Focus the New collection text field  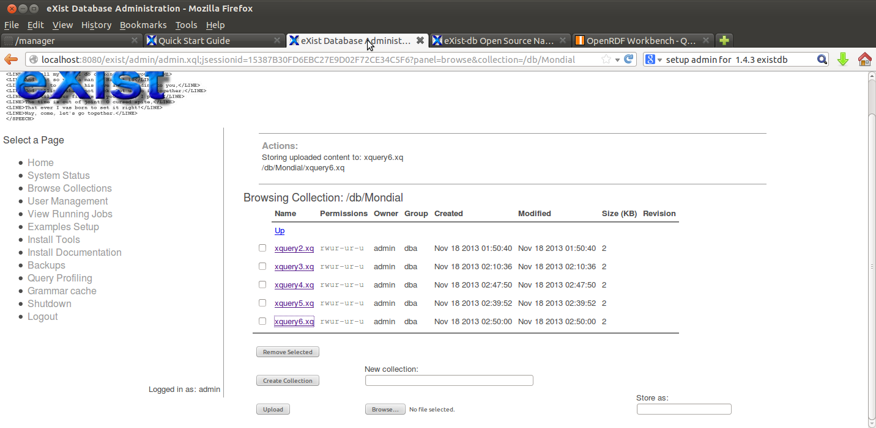tap(449, 380)
